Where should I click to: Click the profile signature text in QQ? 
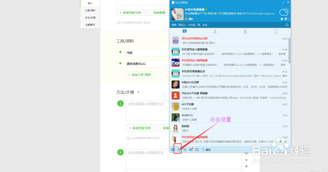click(230, 13)
